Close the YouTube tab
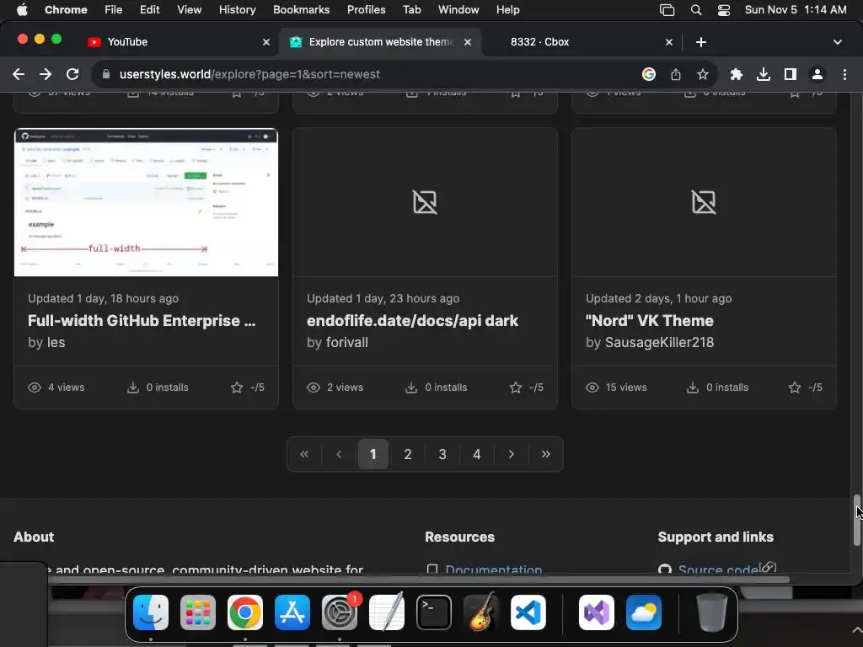The image size is (863, 647). click(266, 42)
